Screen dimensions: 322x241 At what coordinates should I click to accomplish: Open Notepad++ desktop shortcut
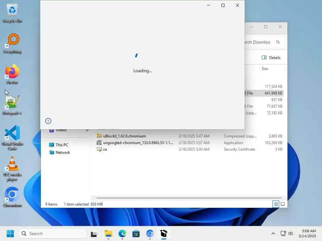12,105
